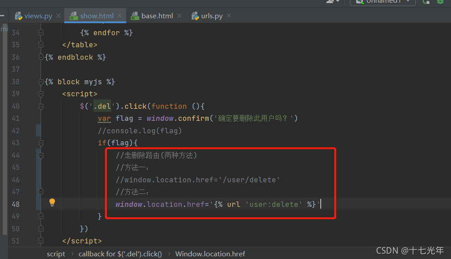This screenshot has width=451, height=259.
Task: Close the urls.py tab
Action: pos(229,16)
